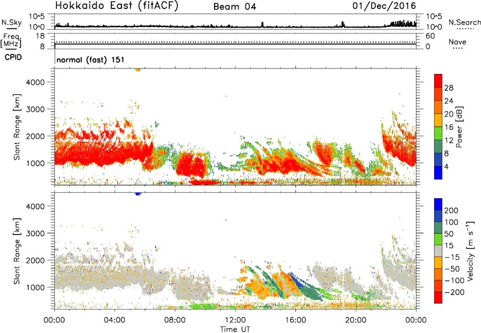Click the '16:00' time tick label
This screenshot has height=333, width=481.
click(295, 320)
